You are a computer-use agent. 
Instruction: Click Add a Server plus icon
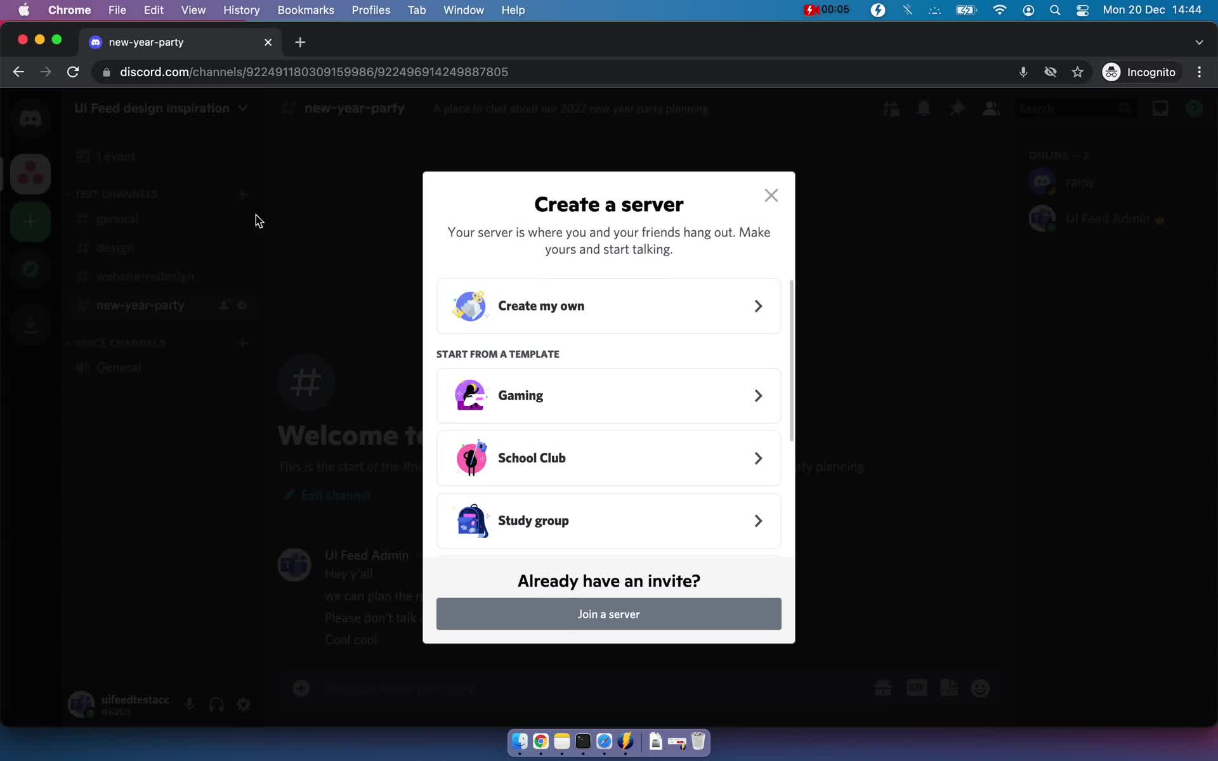point(30,221)
